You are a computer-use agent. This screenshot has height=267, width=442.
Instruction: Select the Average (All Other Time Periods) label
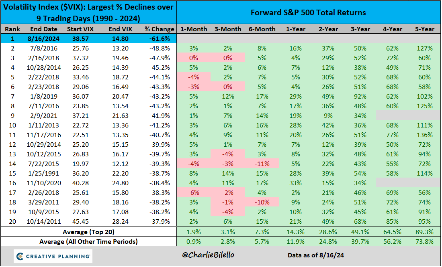[x=88, y=241]
